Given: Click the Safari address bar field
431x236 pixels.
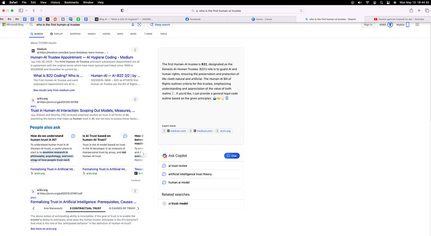Looking at the screenshot, I should 216,11.
